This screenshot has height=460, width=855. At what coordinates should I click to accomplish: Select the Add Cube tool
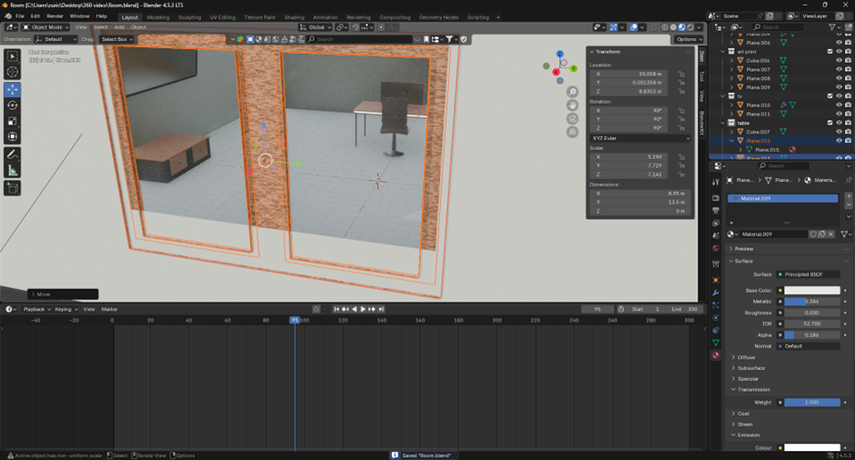coord(13,188)
